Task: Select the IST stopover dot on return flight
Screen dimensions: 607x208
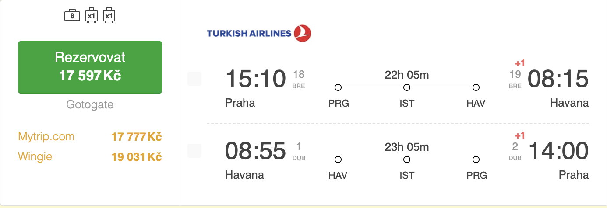Action: pyautogui.click(x=407, y=159)
